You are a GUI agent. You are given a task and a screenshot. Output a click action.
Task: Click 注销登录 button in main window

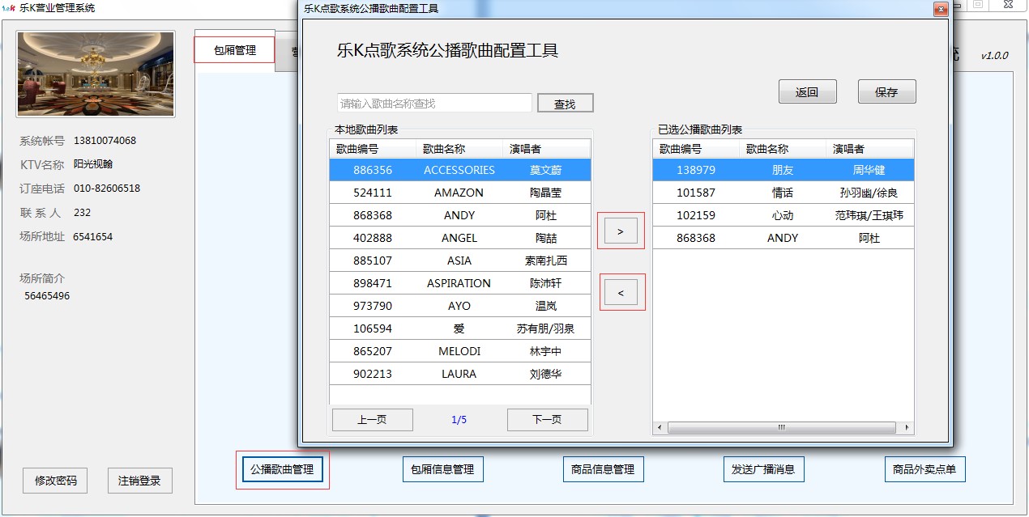[139, 481]
